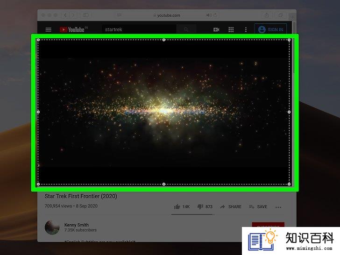Go back with Safari back arrow

pyautogui.click(x=65, y=15)
